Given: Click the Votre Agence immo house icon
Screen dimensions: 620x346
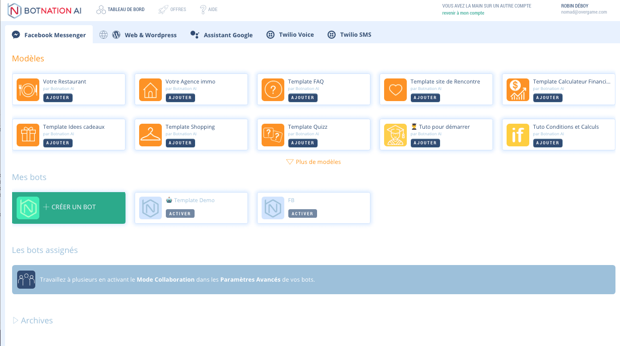Looking at the screenshot, I should click(x=150, y=90).
